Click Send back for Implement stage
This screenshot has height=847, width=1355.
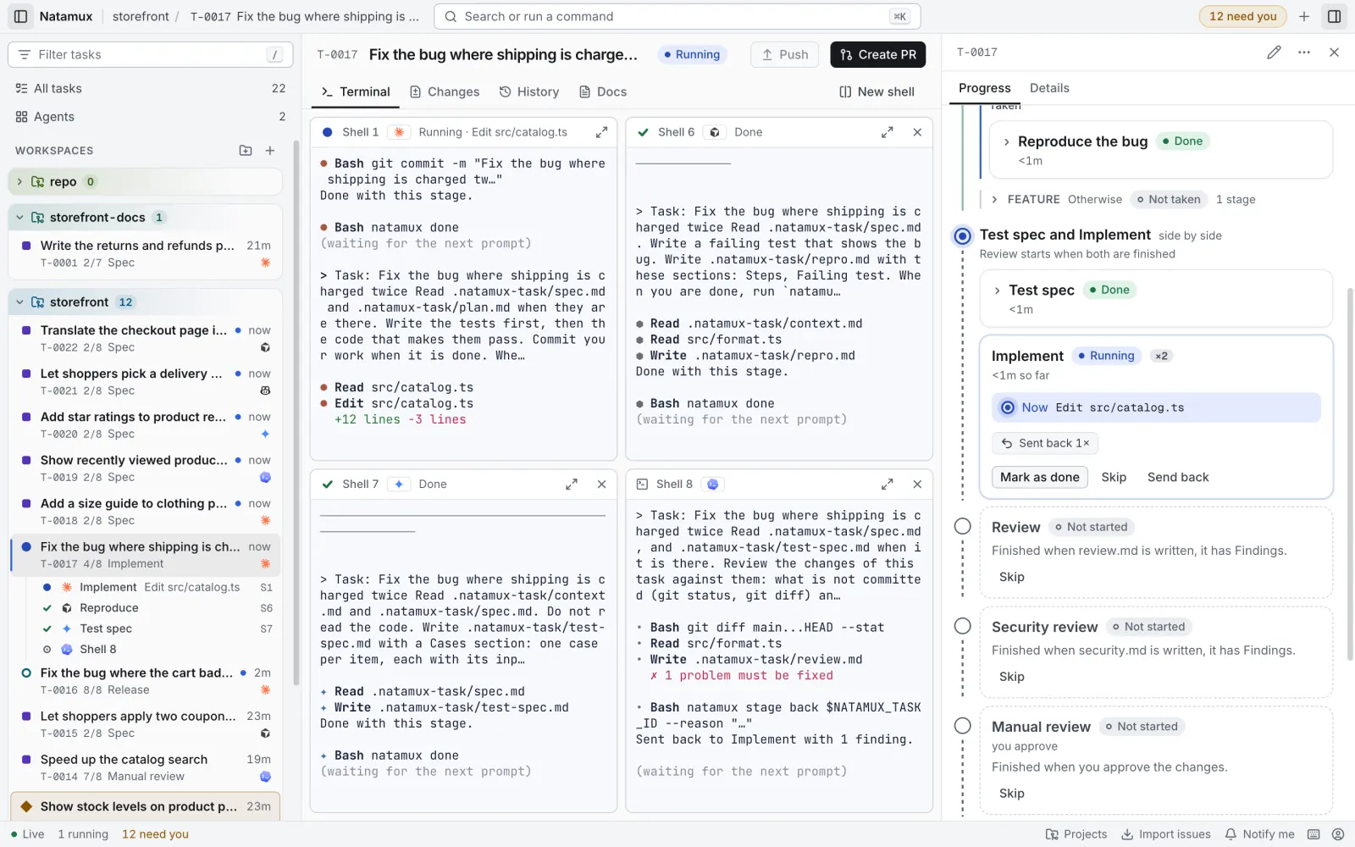[x=1178, y=477]
